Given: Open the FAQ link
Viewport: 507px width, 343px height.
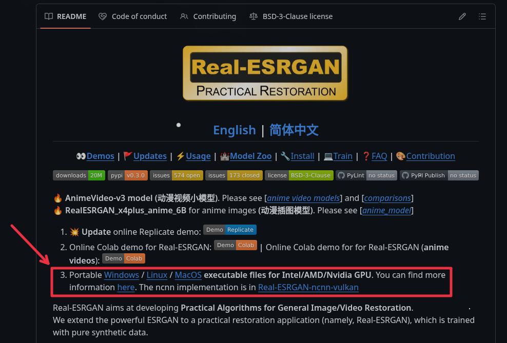Looking at the screenshot, I should (379, 156).
